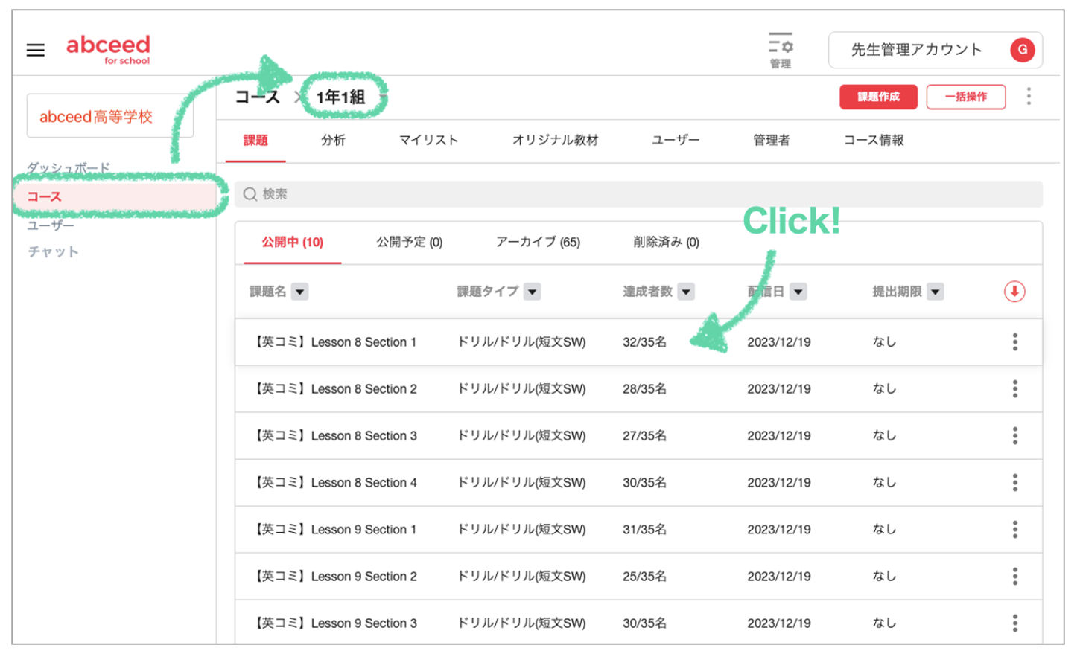Switch to the 管理者 tab

coord(771,140)
